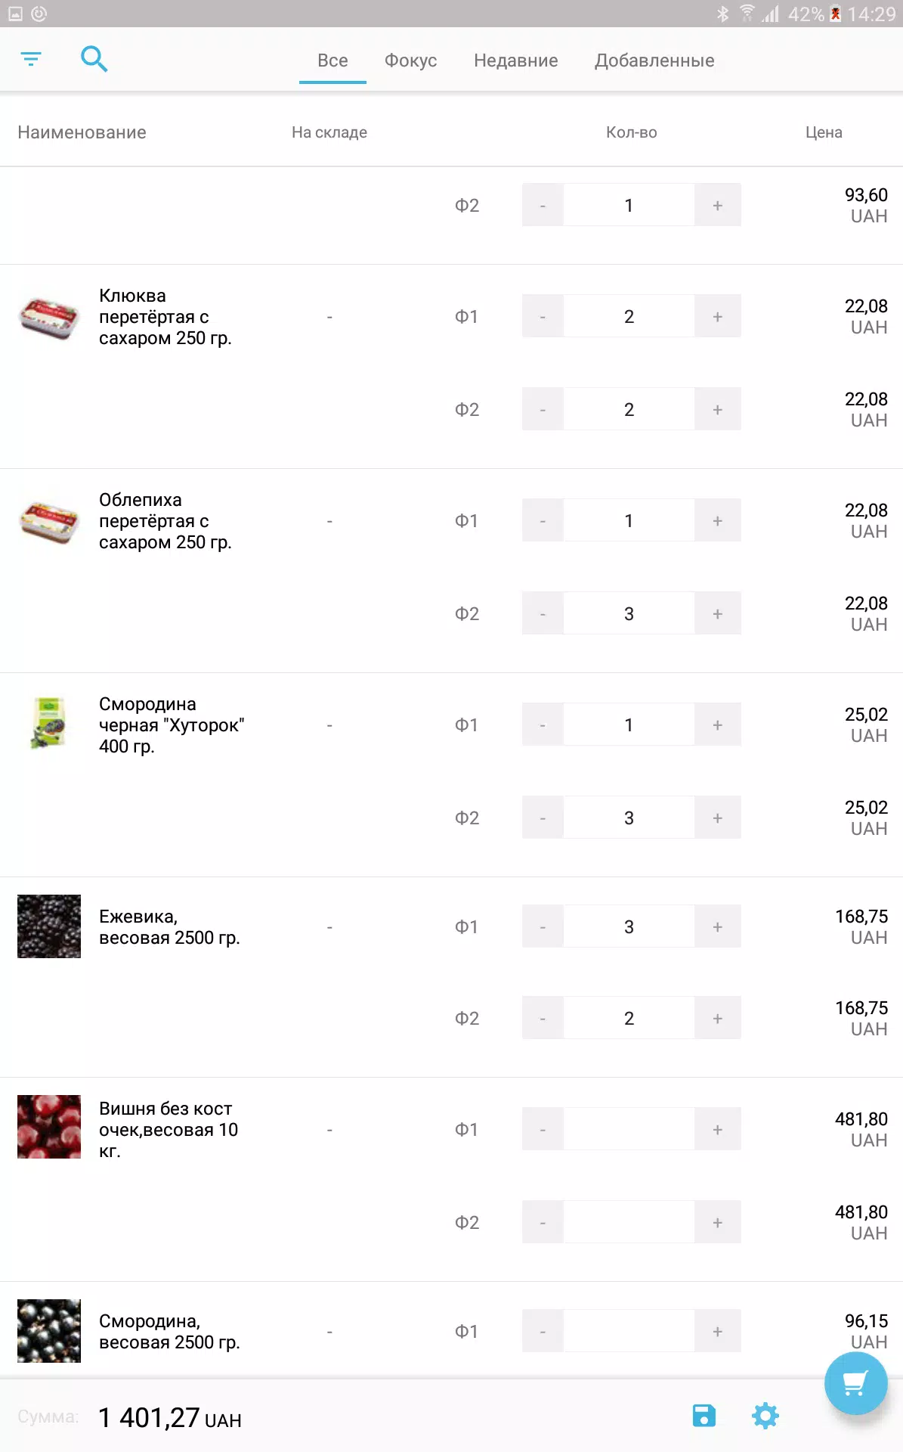Decrease Ф1 quantity for Ежевика весовая
Screen dimensions: 903x1452
(543, 926)
